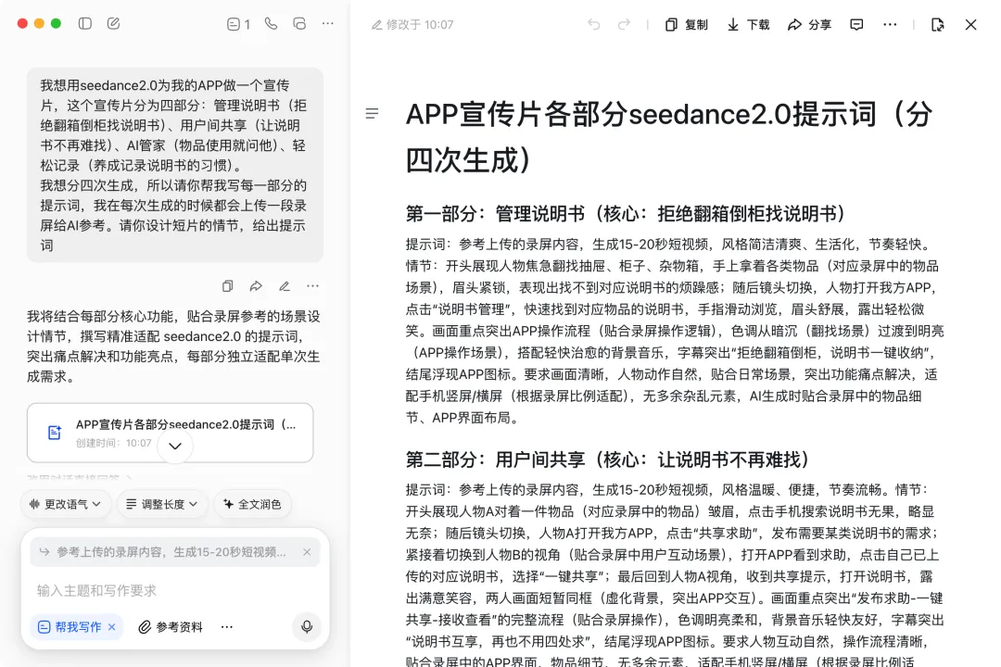The height and width of the screenshot is (667, 1001).
Task: Start a voice call with phone icon
Action: click(x=272, y=23)
